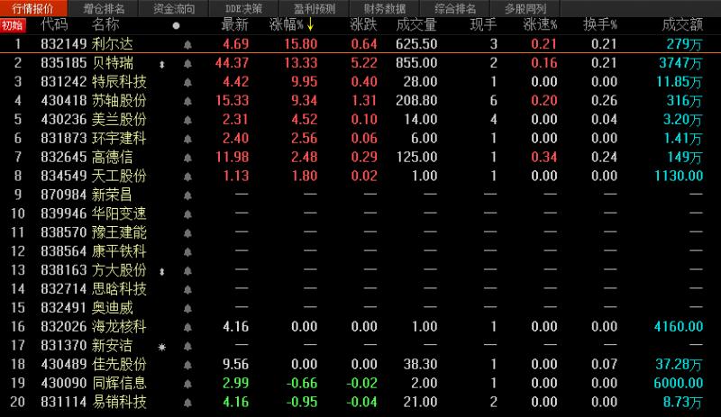
Task: Open the 盈利预测 tab
Action: pos(315,8)
